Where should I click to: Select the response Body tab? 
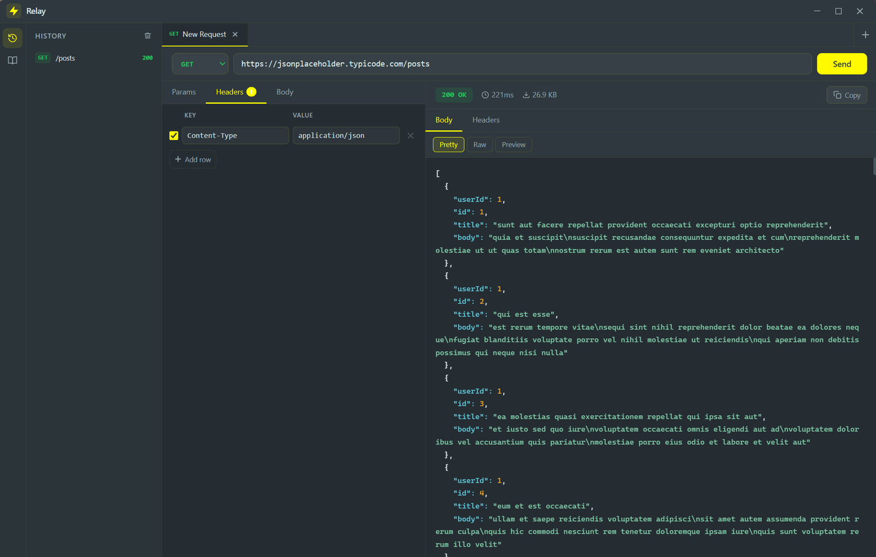pyautogui.click(x=444, y=120)
